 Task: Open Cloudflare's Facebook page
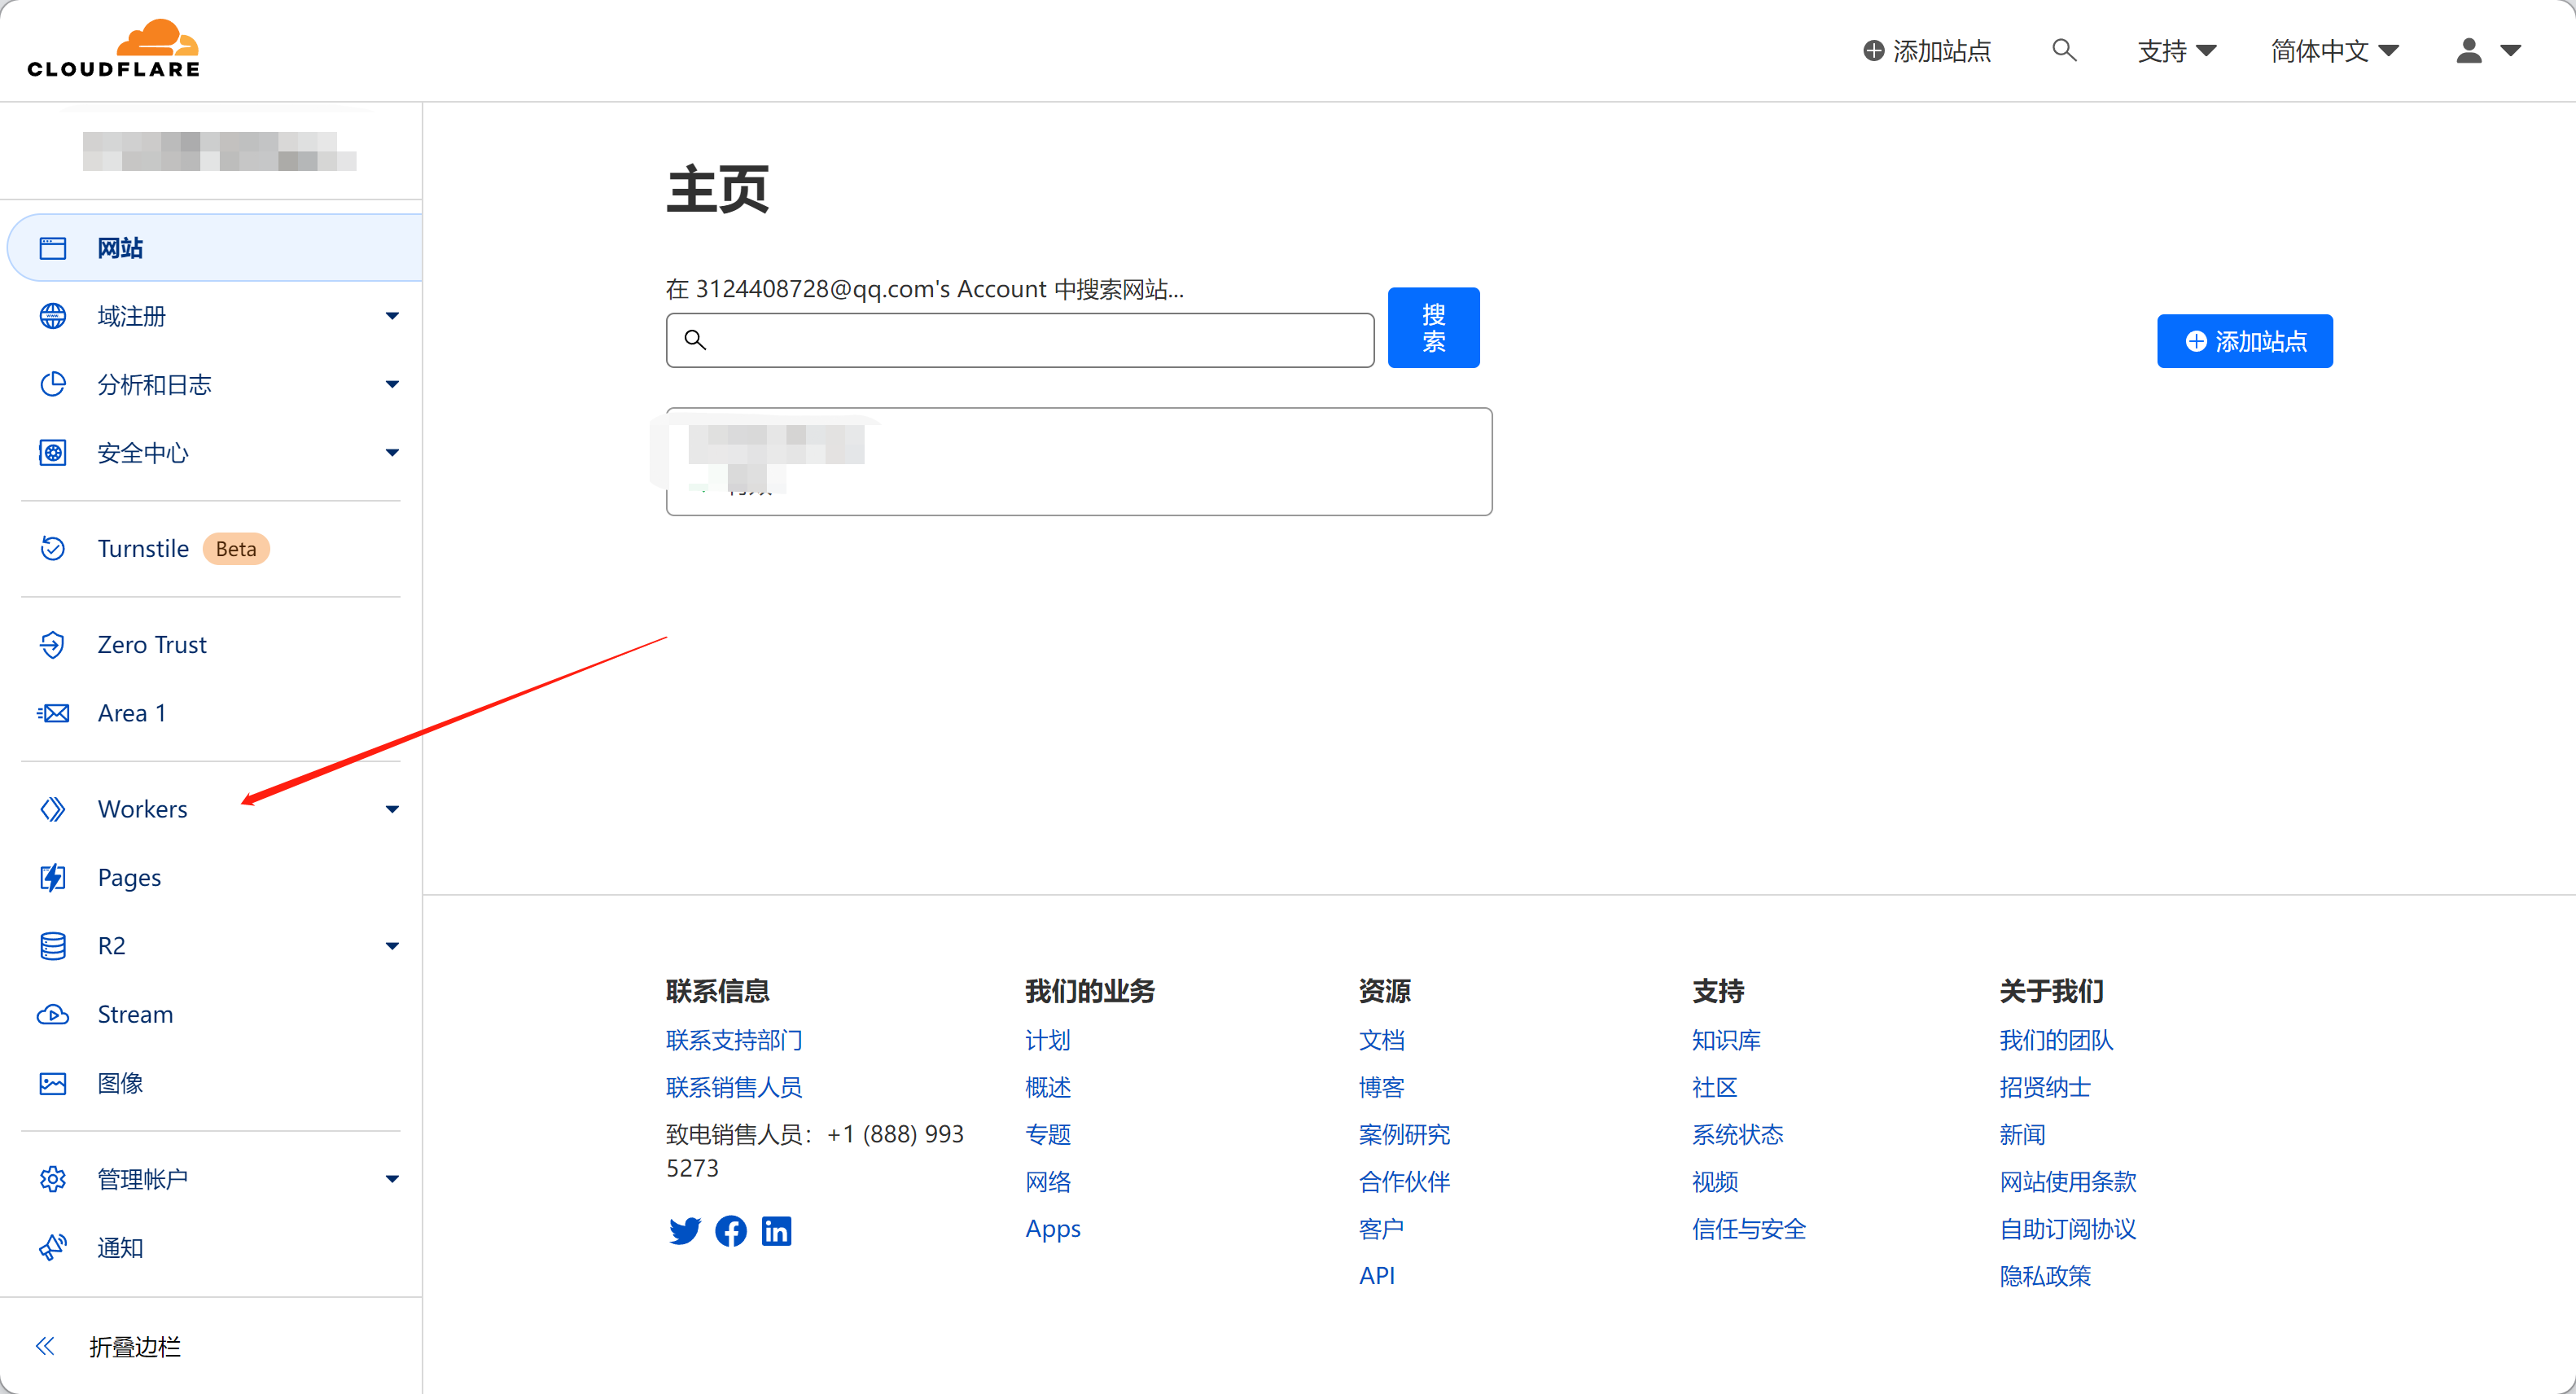pos(731,1230)
